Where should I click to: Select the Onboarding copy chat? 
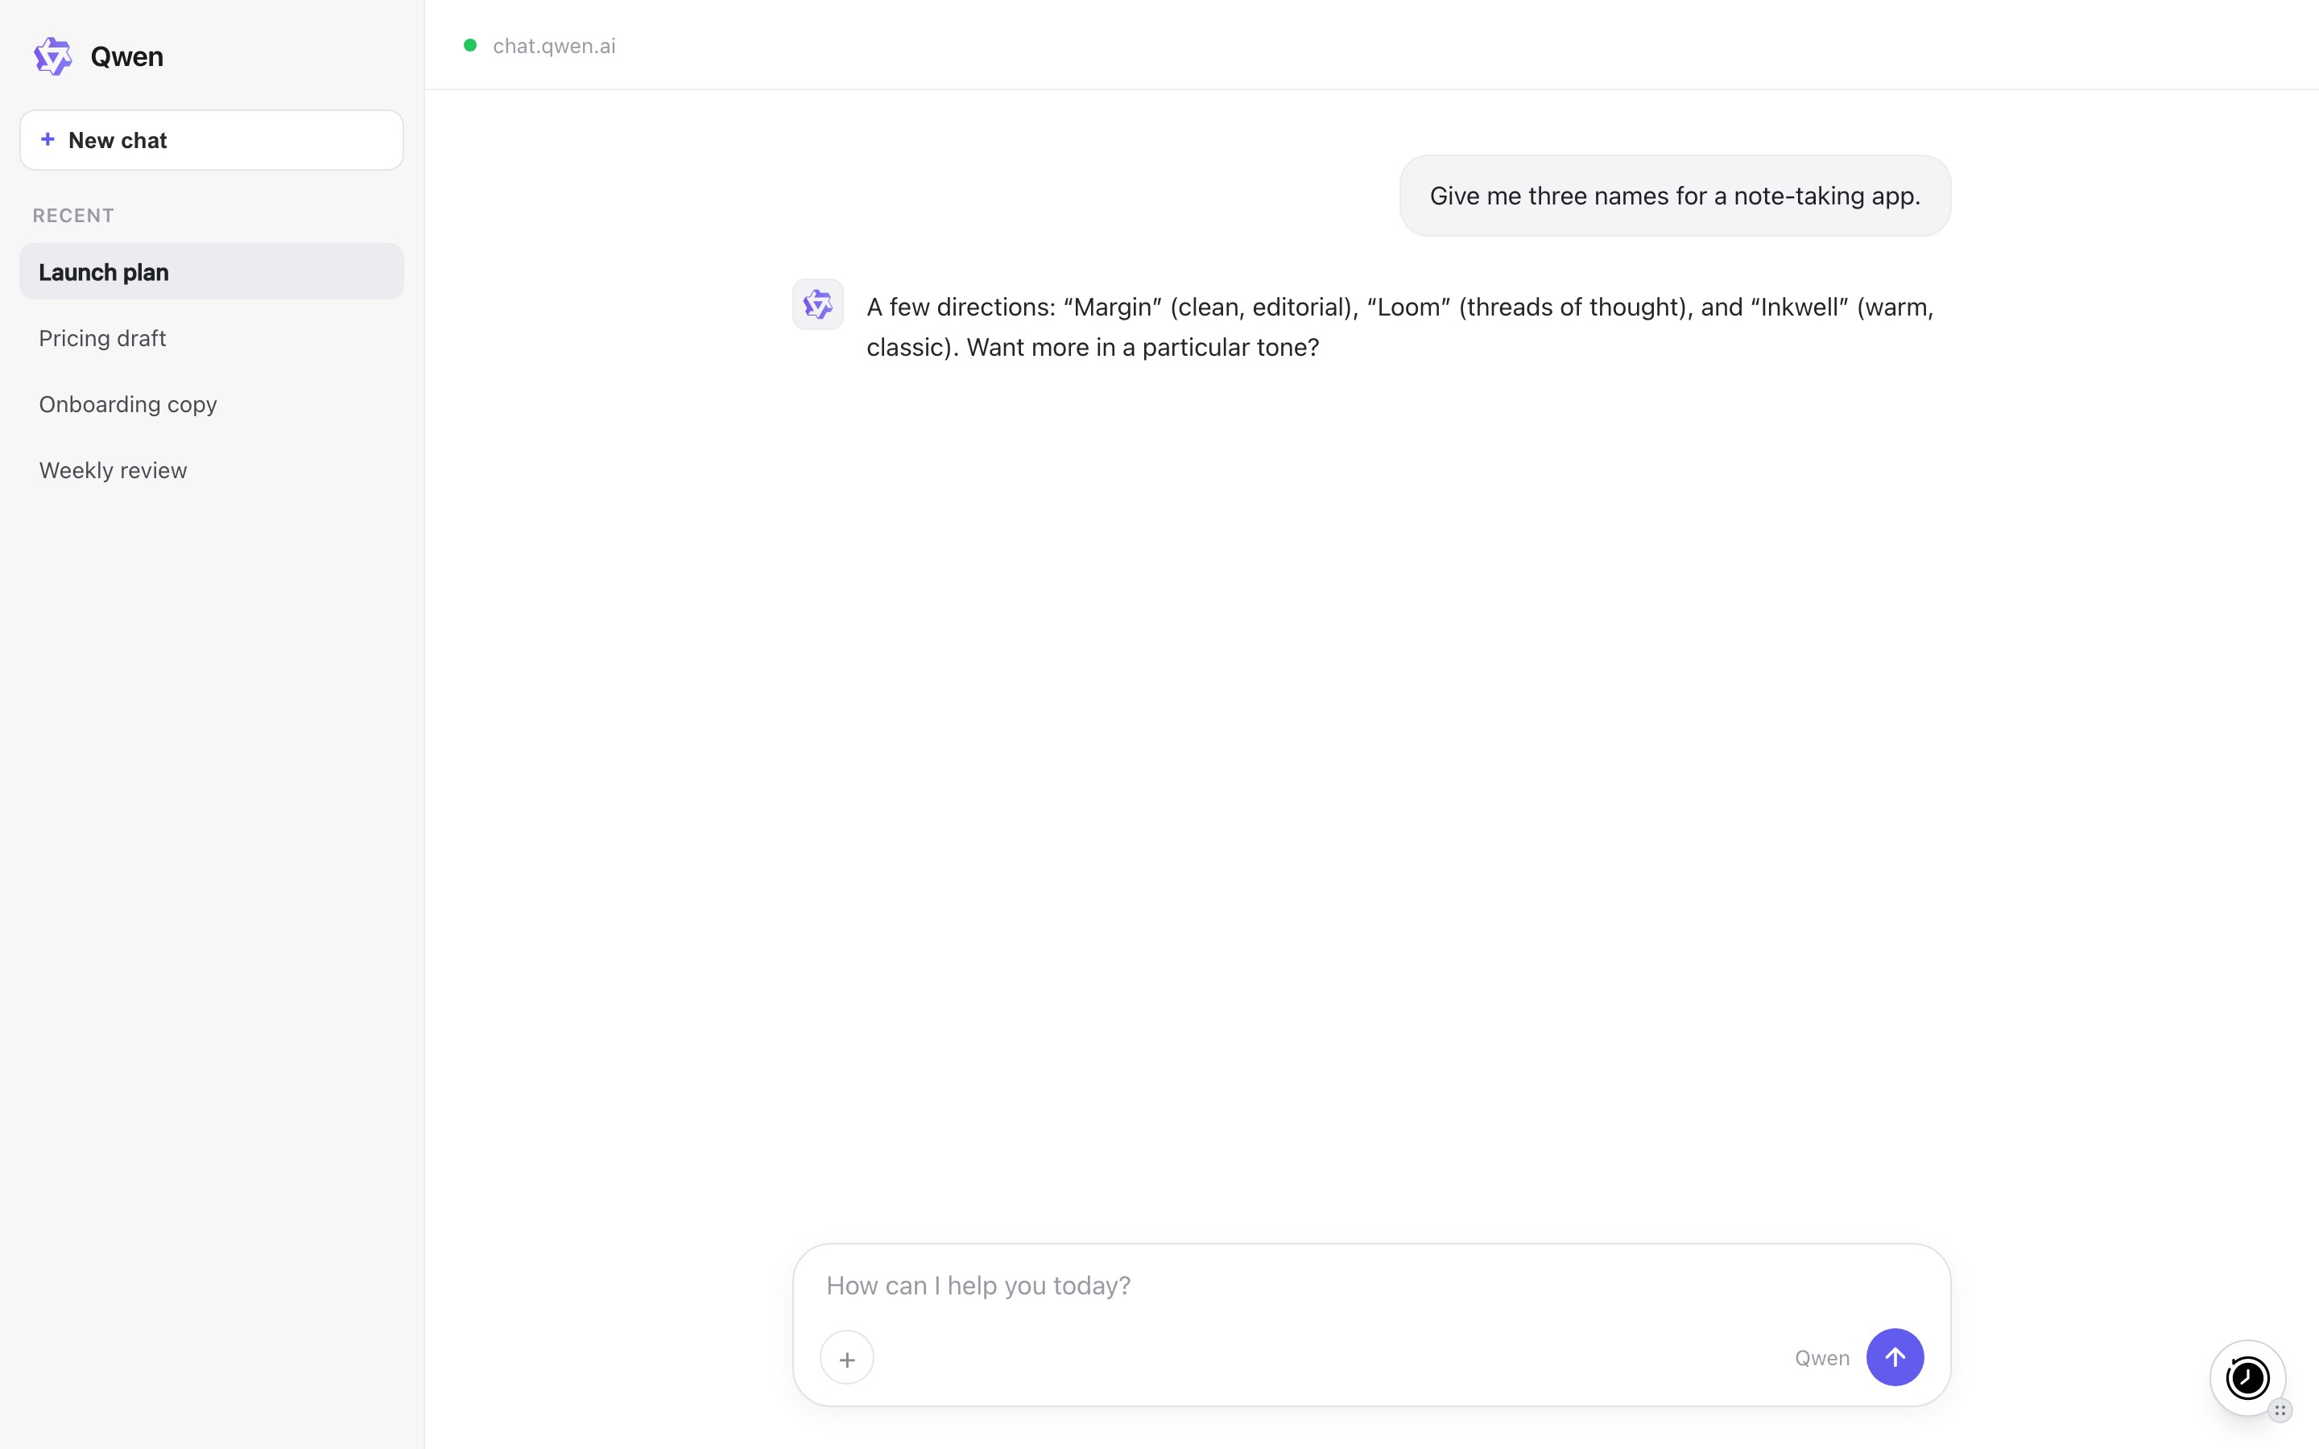pos(212,403)
